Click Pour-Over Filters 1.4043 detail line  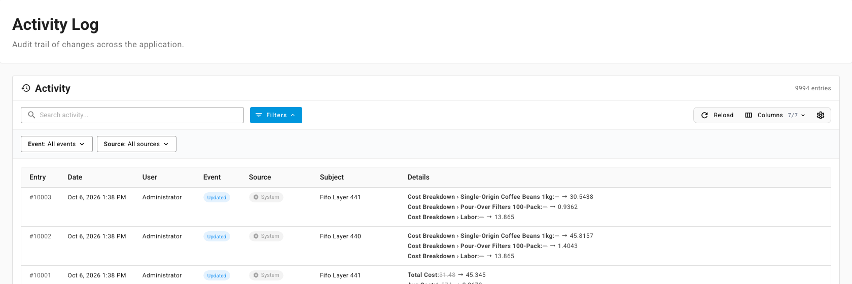click(492, 246)
